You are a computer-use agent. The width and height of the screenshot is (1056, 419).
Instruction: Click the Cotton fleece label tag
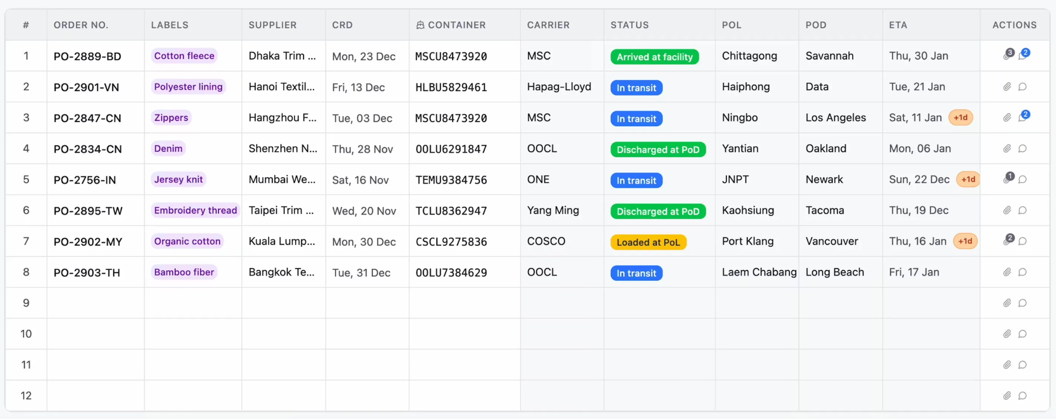click(x=184, y=56)
